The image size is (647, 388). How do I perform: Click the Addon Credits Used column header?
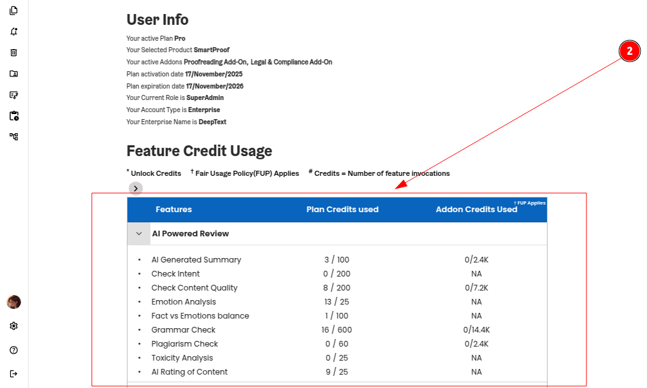pos(476,210)
